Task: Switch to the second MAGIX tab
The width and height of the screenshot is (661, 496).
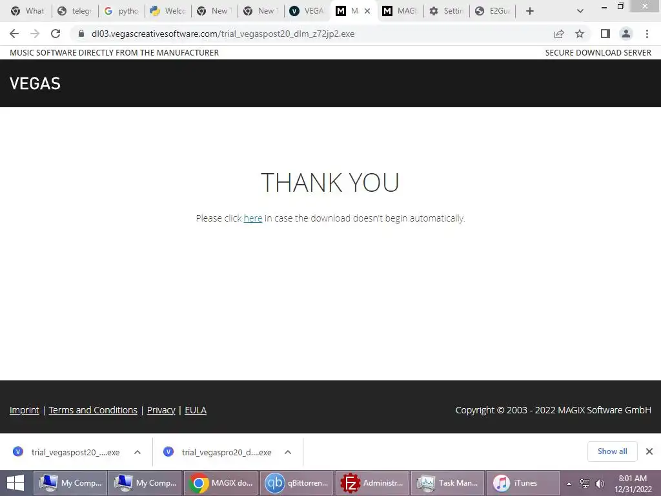Action: (x=400, y=11)
